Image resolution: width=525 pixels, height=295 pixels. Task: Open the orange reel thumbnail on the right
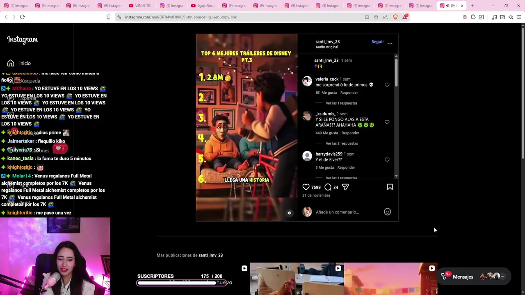pyautogui.click(x=391, y=279)
